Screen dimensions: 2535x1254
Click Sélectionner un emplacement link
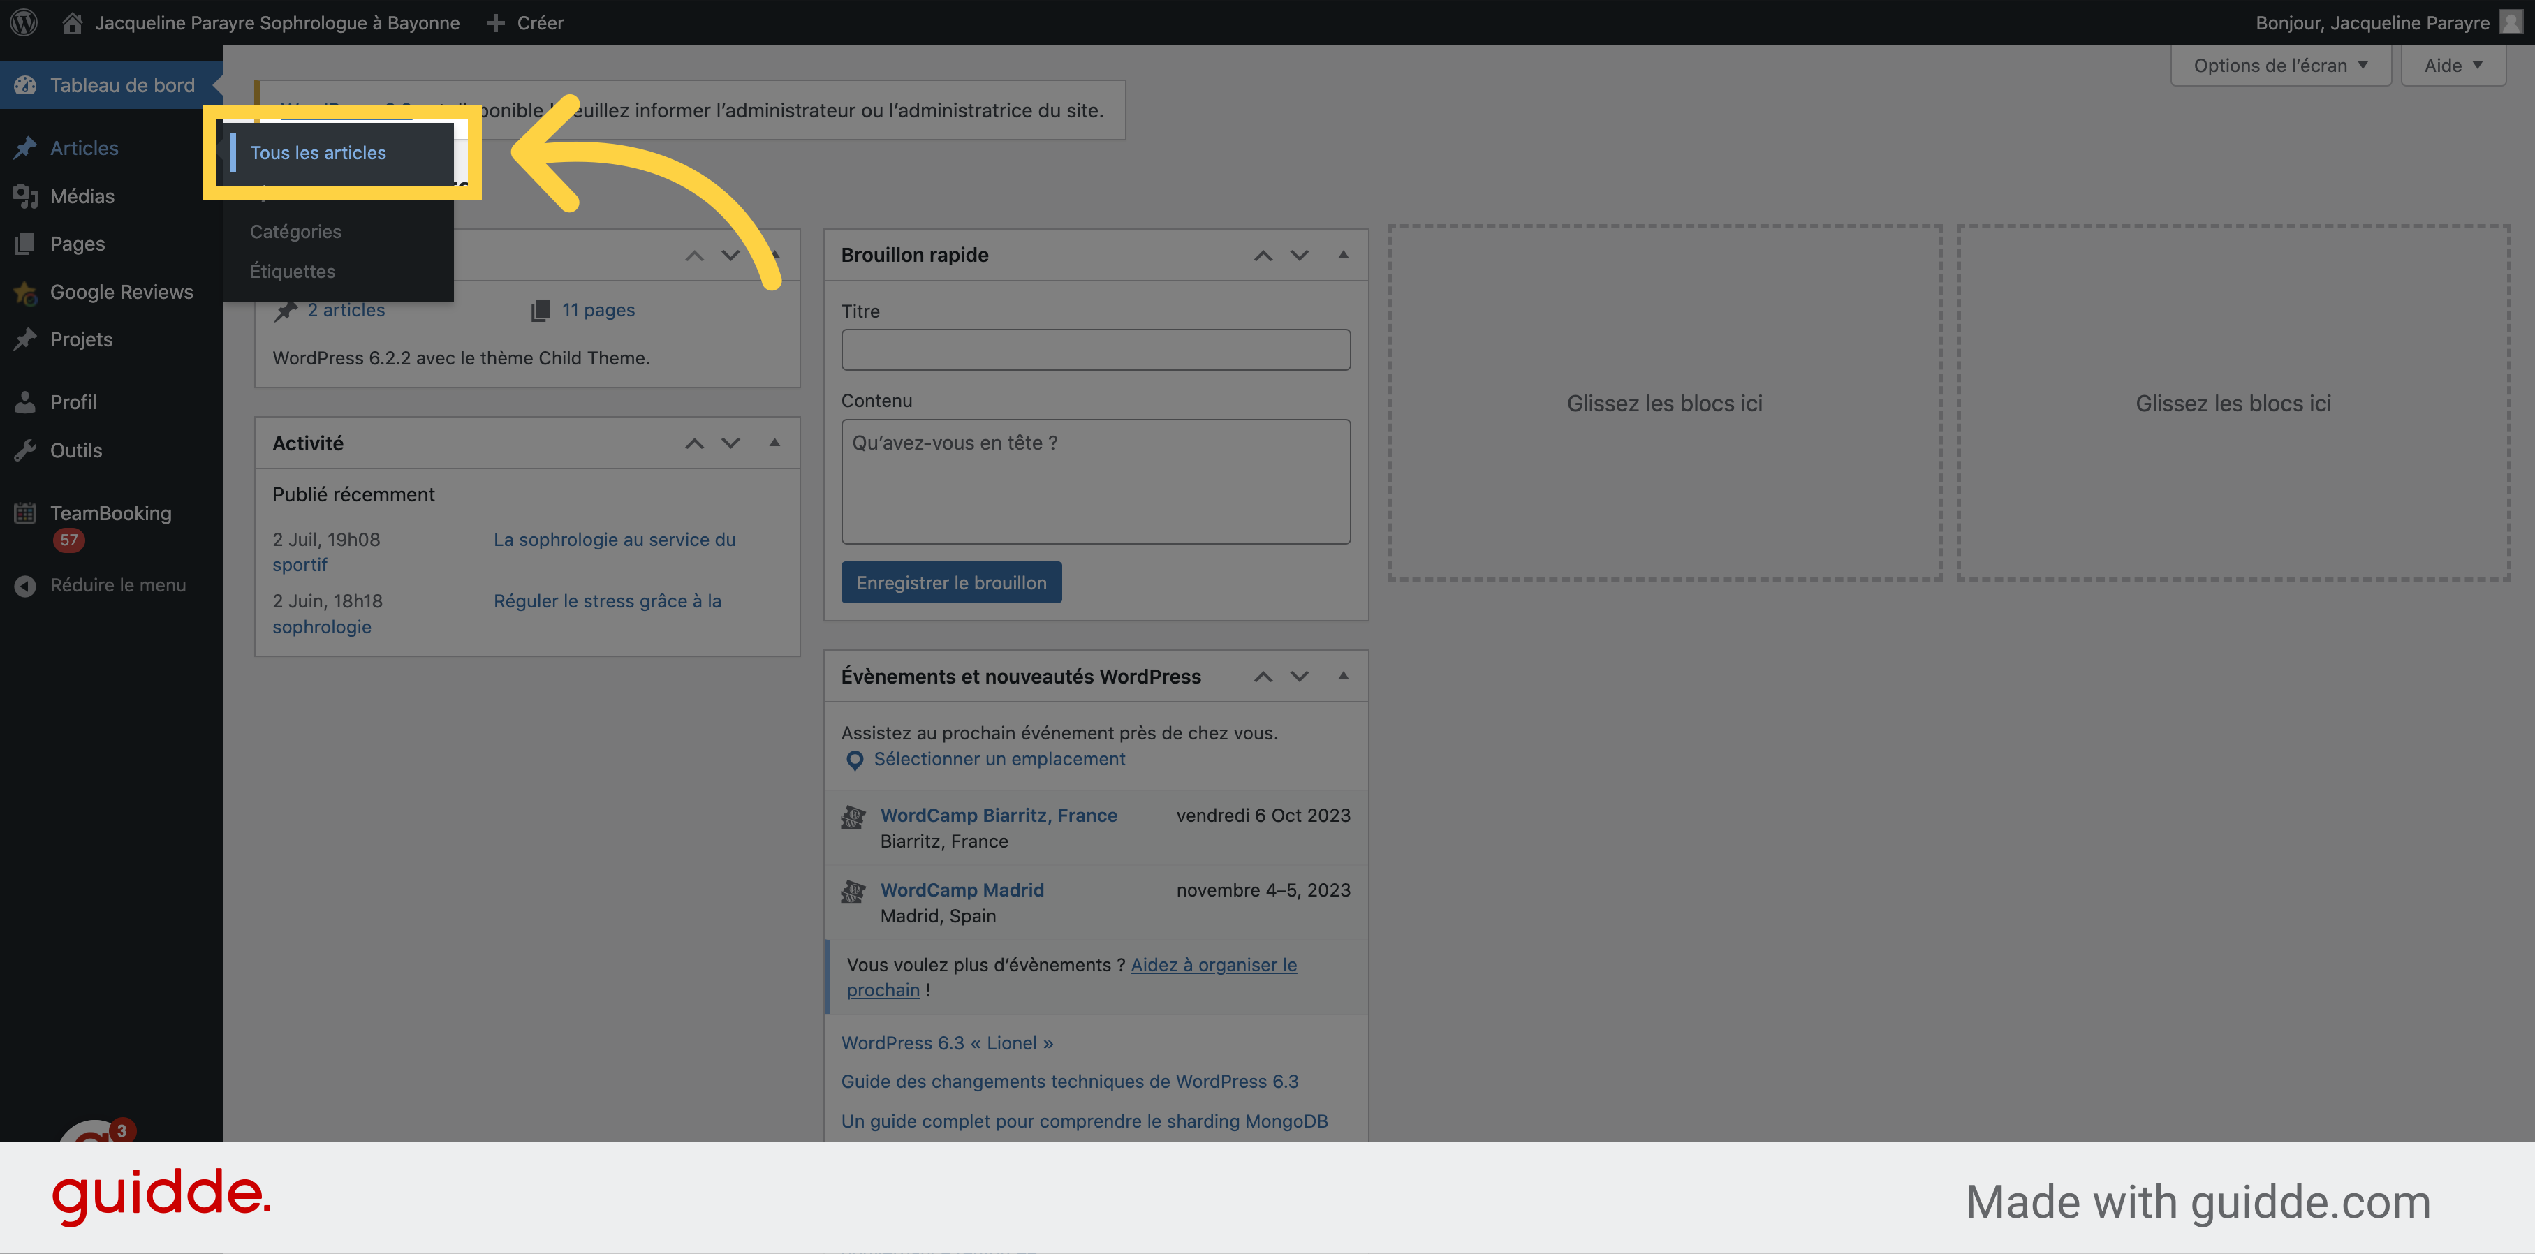tap(999, 758)
